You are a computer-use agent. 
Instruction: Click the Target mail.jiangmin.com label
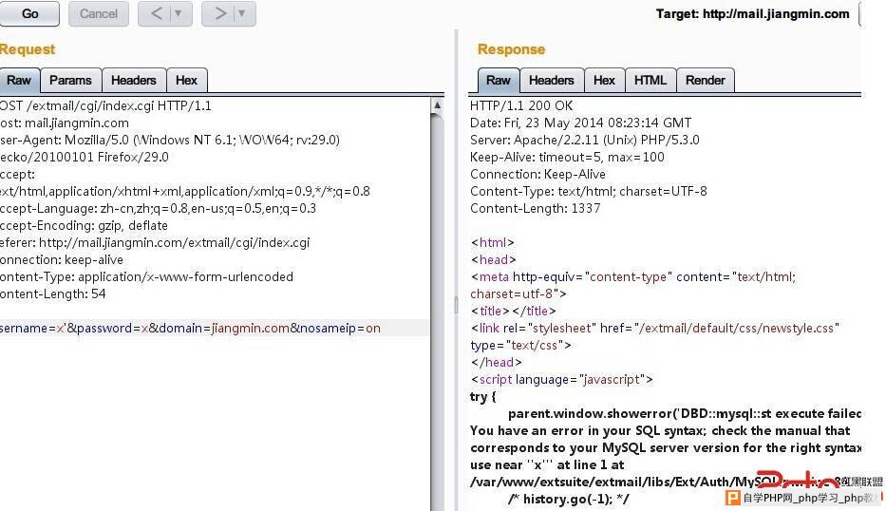click(x=752, y=13)
